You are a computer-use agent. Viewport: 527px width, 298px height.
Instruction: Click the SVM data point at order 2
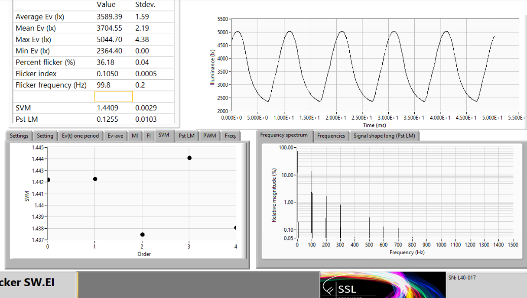coord(142,234)
